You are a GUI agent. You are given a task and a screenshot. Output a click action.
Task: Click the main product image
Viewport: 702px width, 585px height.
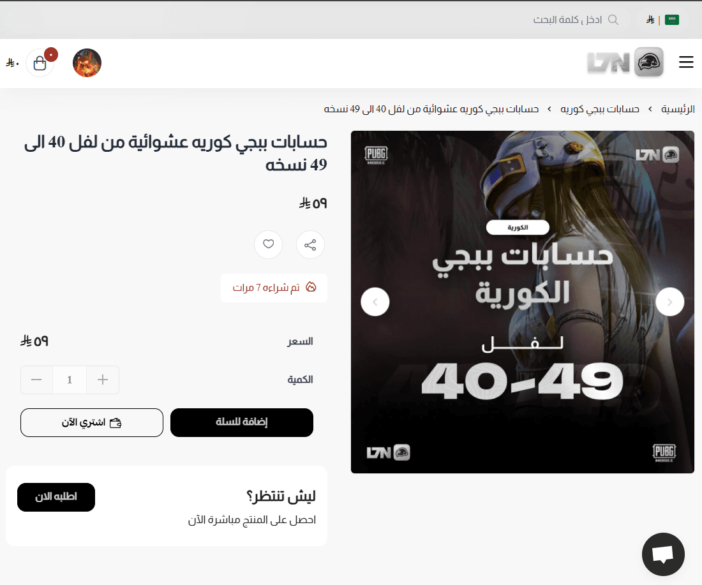(523, 302)
